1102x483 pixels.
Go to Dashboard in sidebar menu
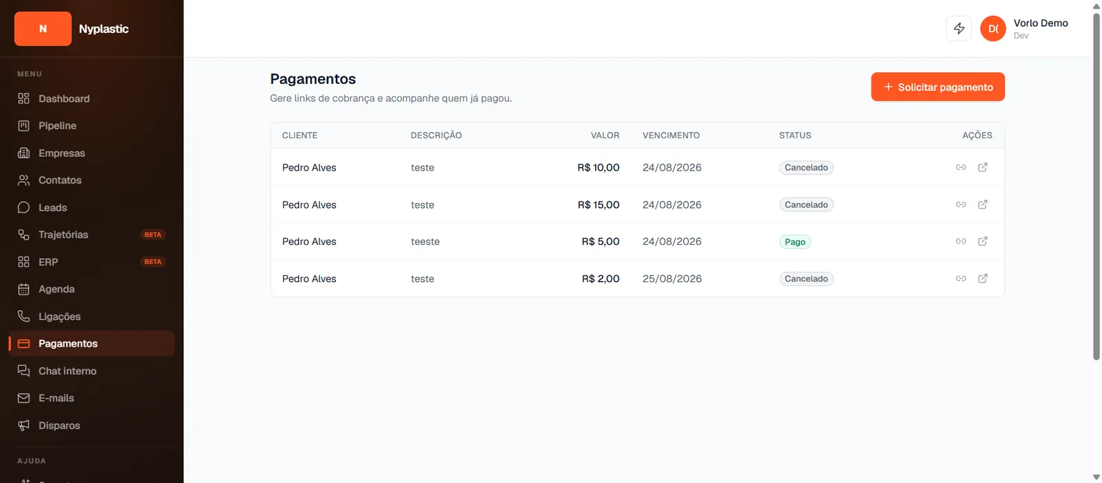92,98
